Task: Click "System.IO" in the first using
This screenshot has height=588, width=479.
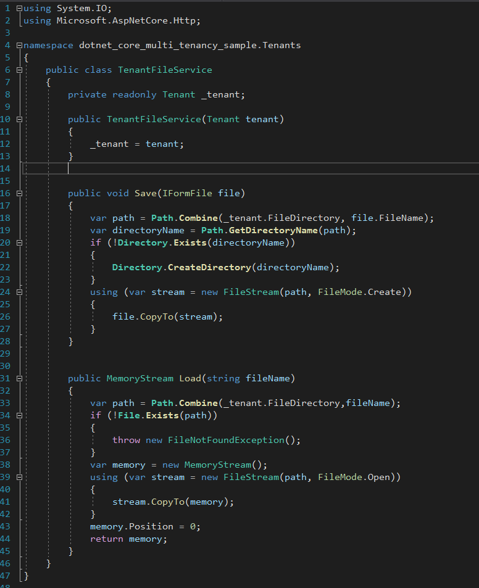Action: [x=81, y=8]
